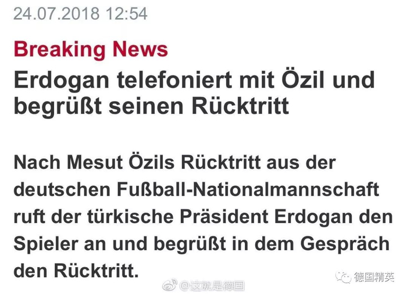
Task: Open the 德国精英 WeChat account name
Action: pyautogui.click(x=376, y=278)
